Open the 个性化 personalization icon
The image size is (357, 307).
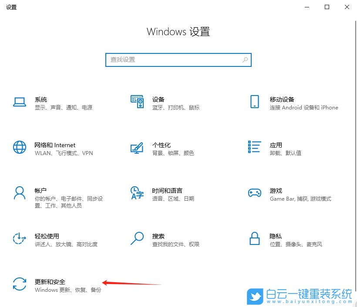[137, 149]
